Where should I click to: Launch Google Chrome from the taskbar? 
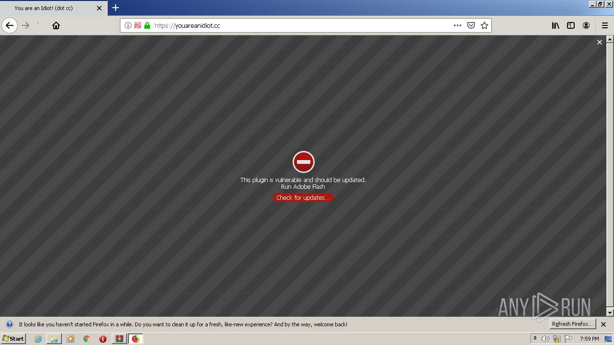tap(87, 339)
